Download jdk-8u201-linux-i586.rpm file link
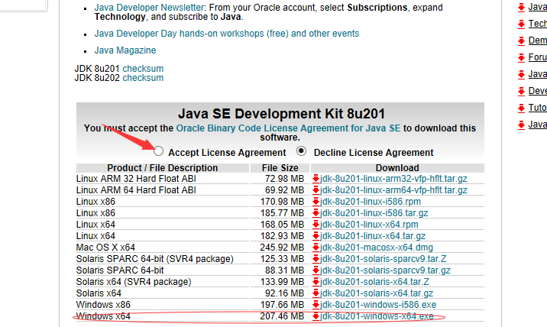 coord(370,202)
